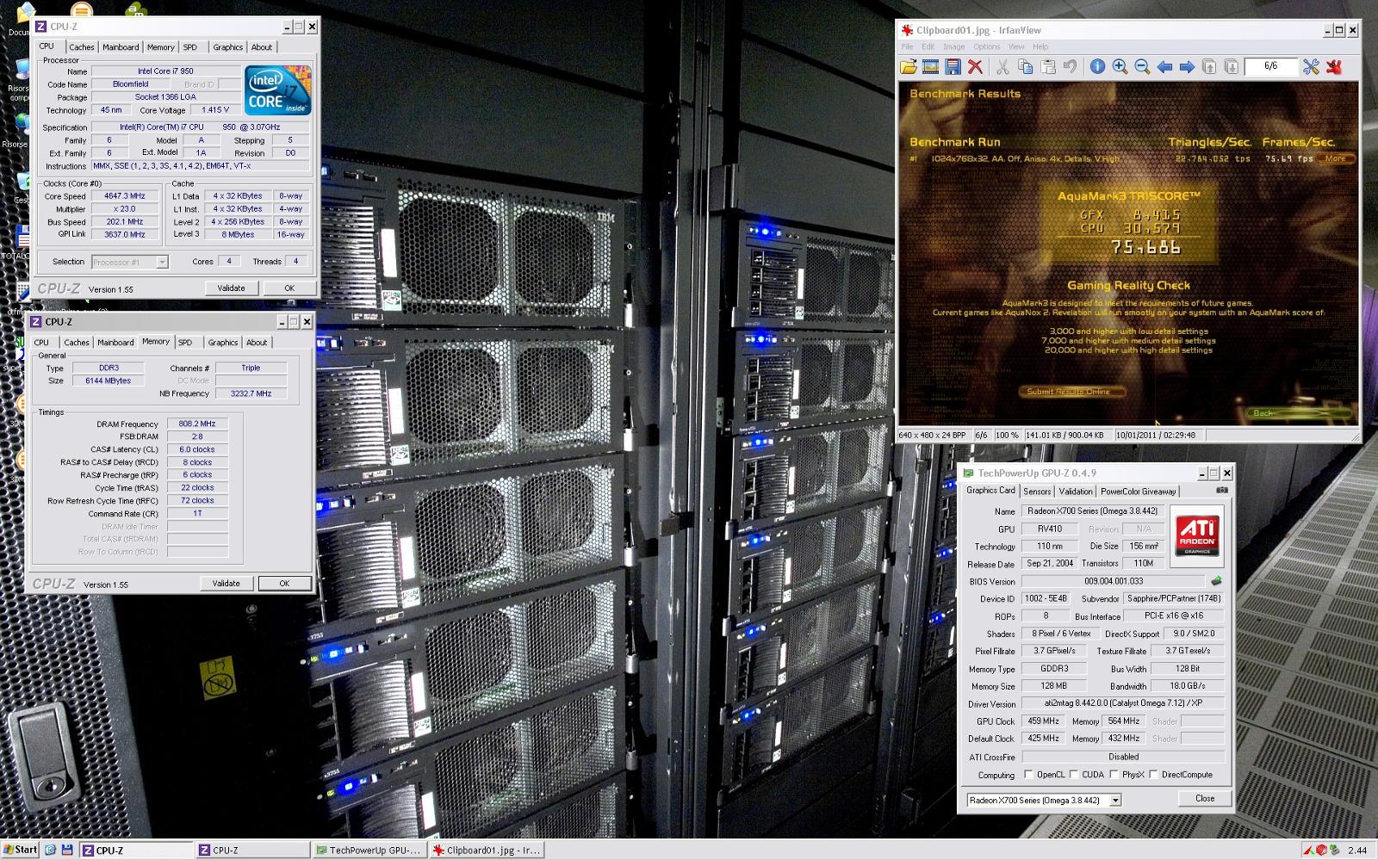Click DRAM Frequency value 808.2 MHz
This screenshot has width=1378, height=860.
197,424
